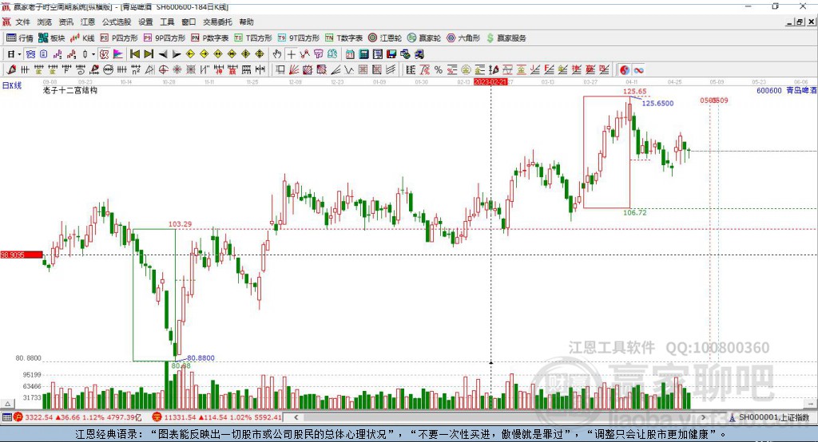
Task: Open the P四方形 tool
Action: [119, 38]
